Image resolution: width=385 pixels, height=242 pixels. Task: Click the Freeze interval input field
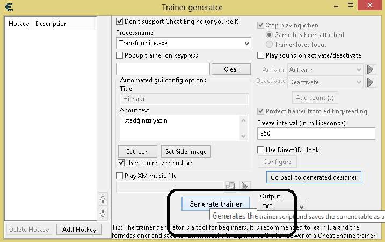tap(316, 133)
